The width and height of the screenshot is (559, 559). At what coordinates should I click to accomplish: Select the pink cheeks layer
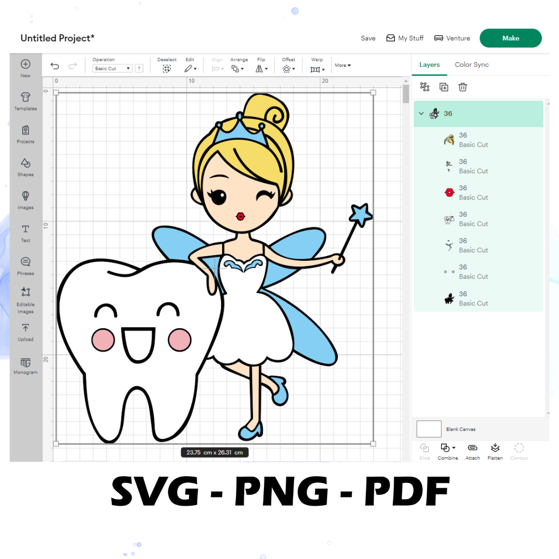(x=478, y=272)
